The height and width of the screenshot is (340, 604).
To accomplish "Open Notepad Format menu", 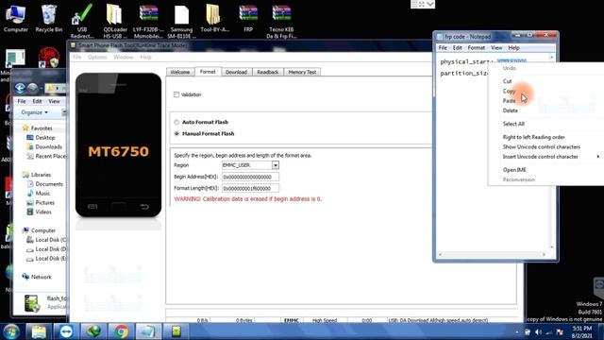I will click(476, 48).
